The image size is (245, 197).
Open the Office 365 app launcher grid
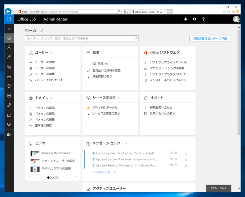pos(9,19)
